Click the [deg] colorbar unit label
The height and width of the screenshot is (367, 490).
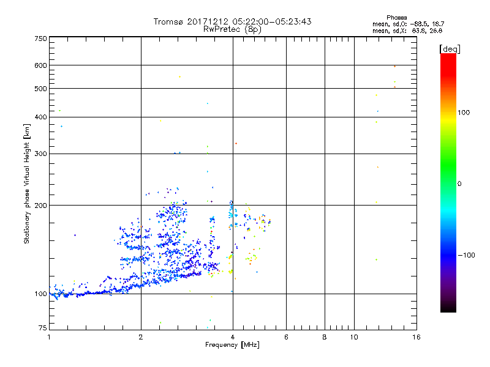(x=449, y=48)
